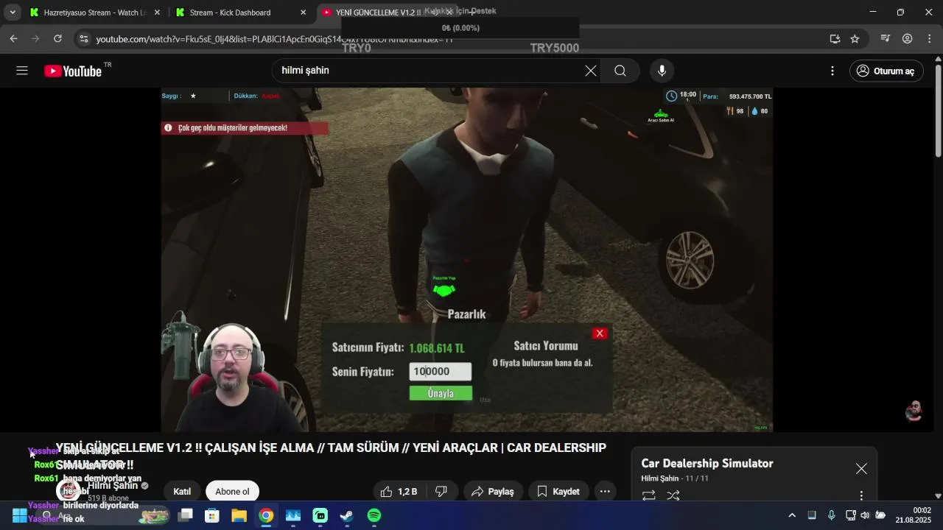943x530 pixels.
Task: Open clock and date 00:02 21.08.2025
Action: (x=914, y=515)
